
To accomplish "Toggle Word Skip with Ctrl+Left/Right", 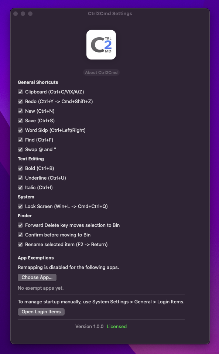I will tap(20, 130).
